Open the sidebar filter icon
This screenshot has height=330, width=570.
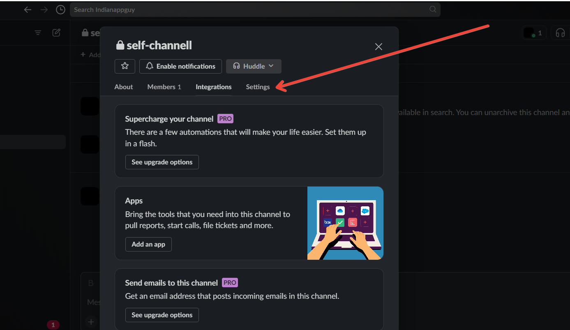[x=38, y=33]
